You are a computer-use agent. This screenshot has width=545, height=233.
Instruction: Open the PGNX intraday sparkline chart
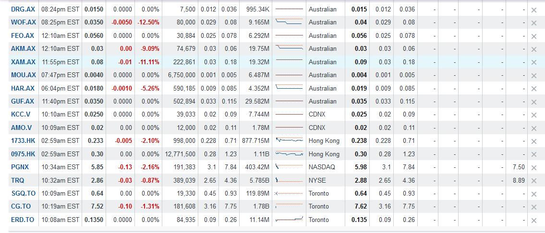289,166
